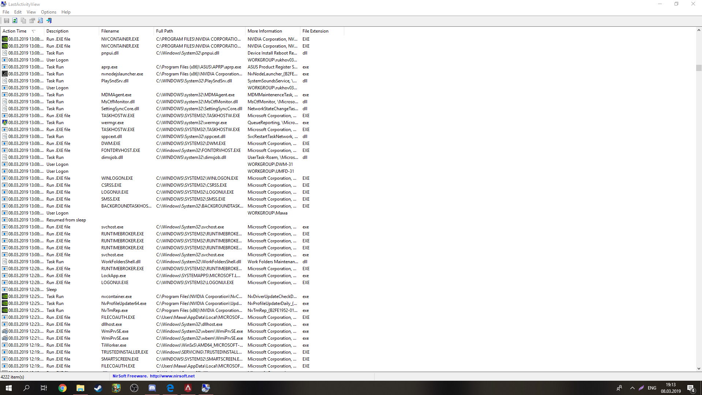The width and height of the screenshot is (702, 395).
Task: Open the Options menu
Action: (x=48, y=12)
